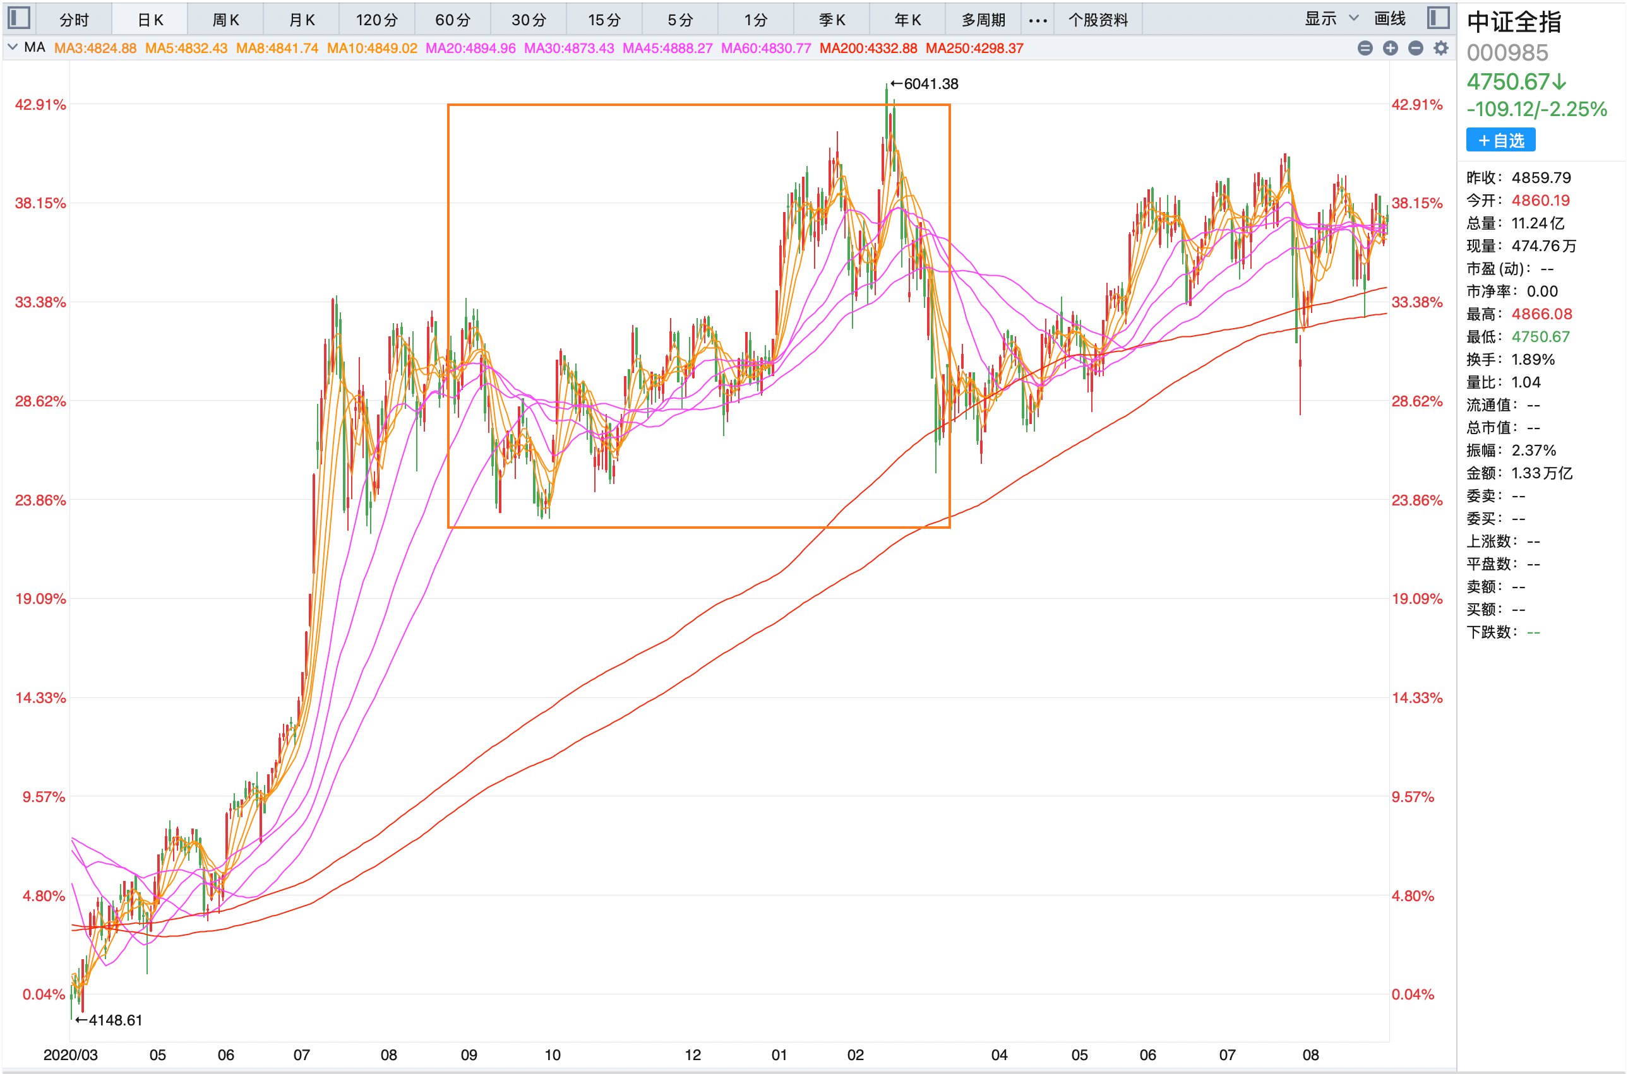Switch to the 月K tab
This screenshot has height=1074, width=1628.
pyautogui.click(x=302, y=20)
